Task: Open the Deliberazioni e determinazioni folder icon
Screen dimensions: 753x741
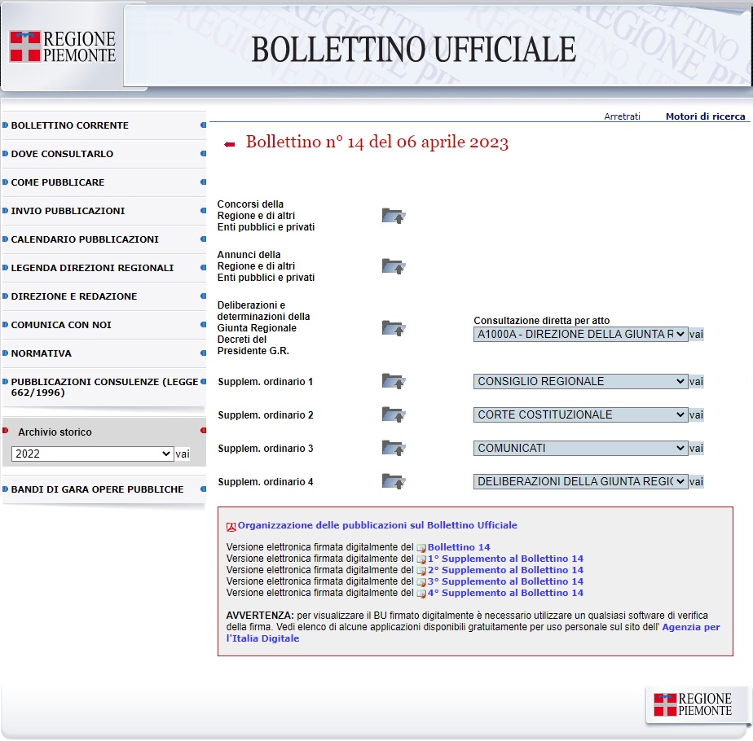Action: point(394,328)
